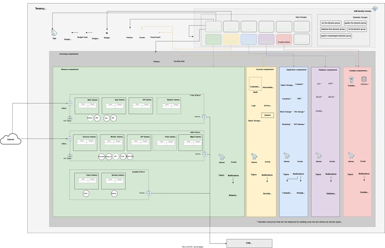Click the IAM Identity Domain icon
The image size is (385, 248).
375,9
